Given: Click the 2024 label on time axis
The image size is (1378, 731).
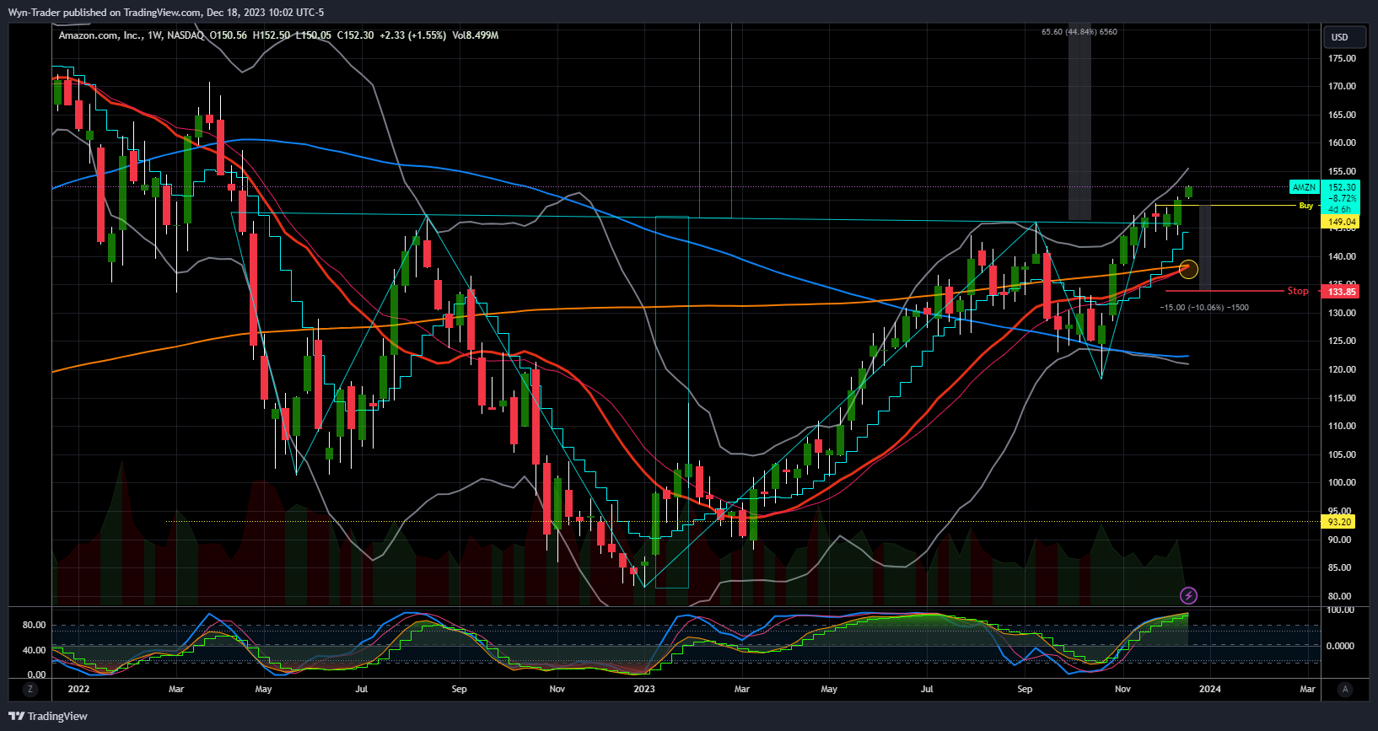Looking at the screenshot, I should [x=1209, y=689].
